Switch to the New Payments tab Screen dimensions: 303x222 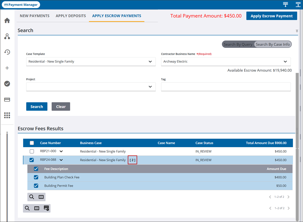(34, 16)
